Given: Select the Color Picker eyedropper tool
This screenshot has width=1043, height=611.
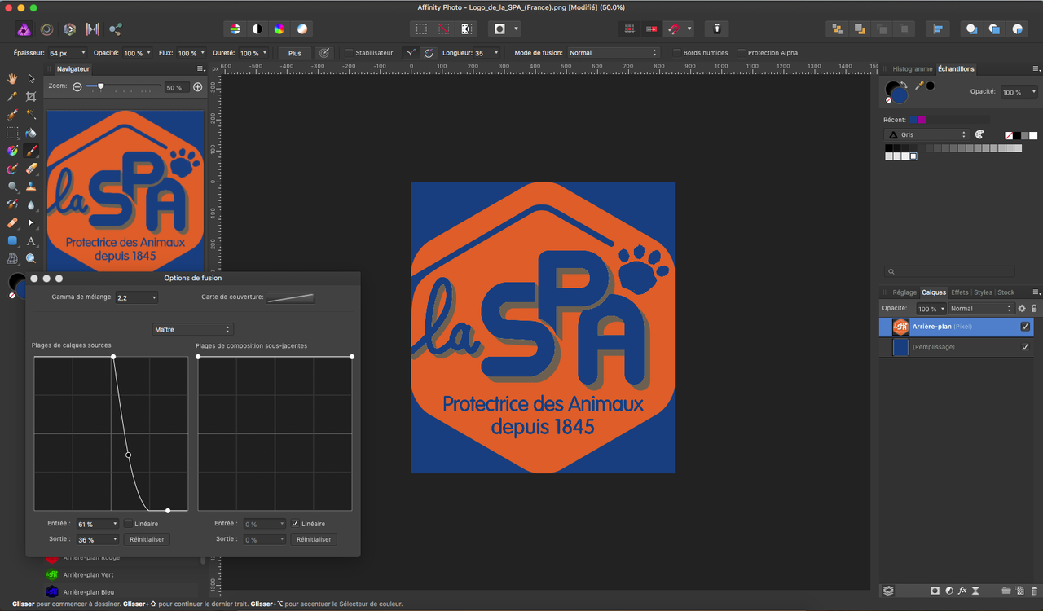Looking at the screenshot, I should (x=12, y=97).
